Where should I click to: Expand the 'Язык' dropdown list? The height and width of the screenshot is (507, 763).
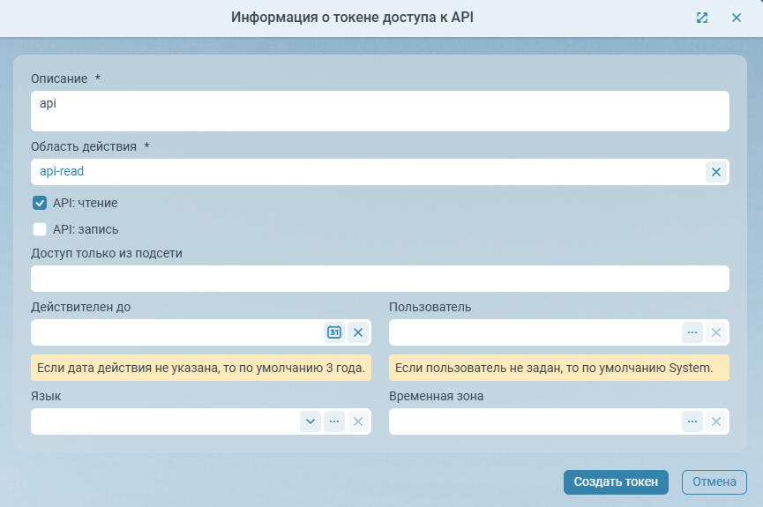[x=310, y=421]
